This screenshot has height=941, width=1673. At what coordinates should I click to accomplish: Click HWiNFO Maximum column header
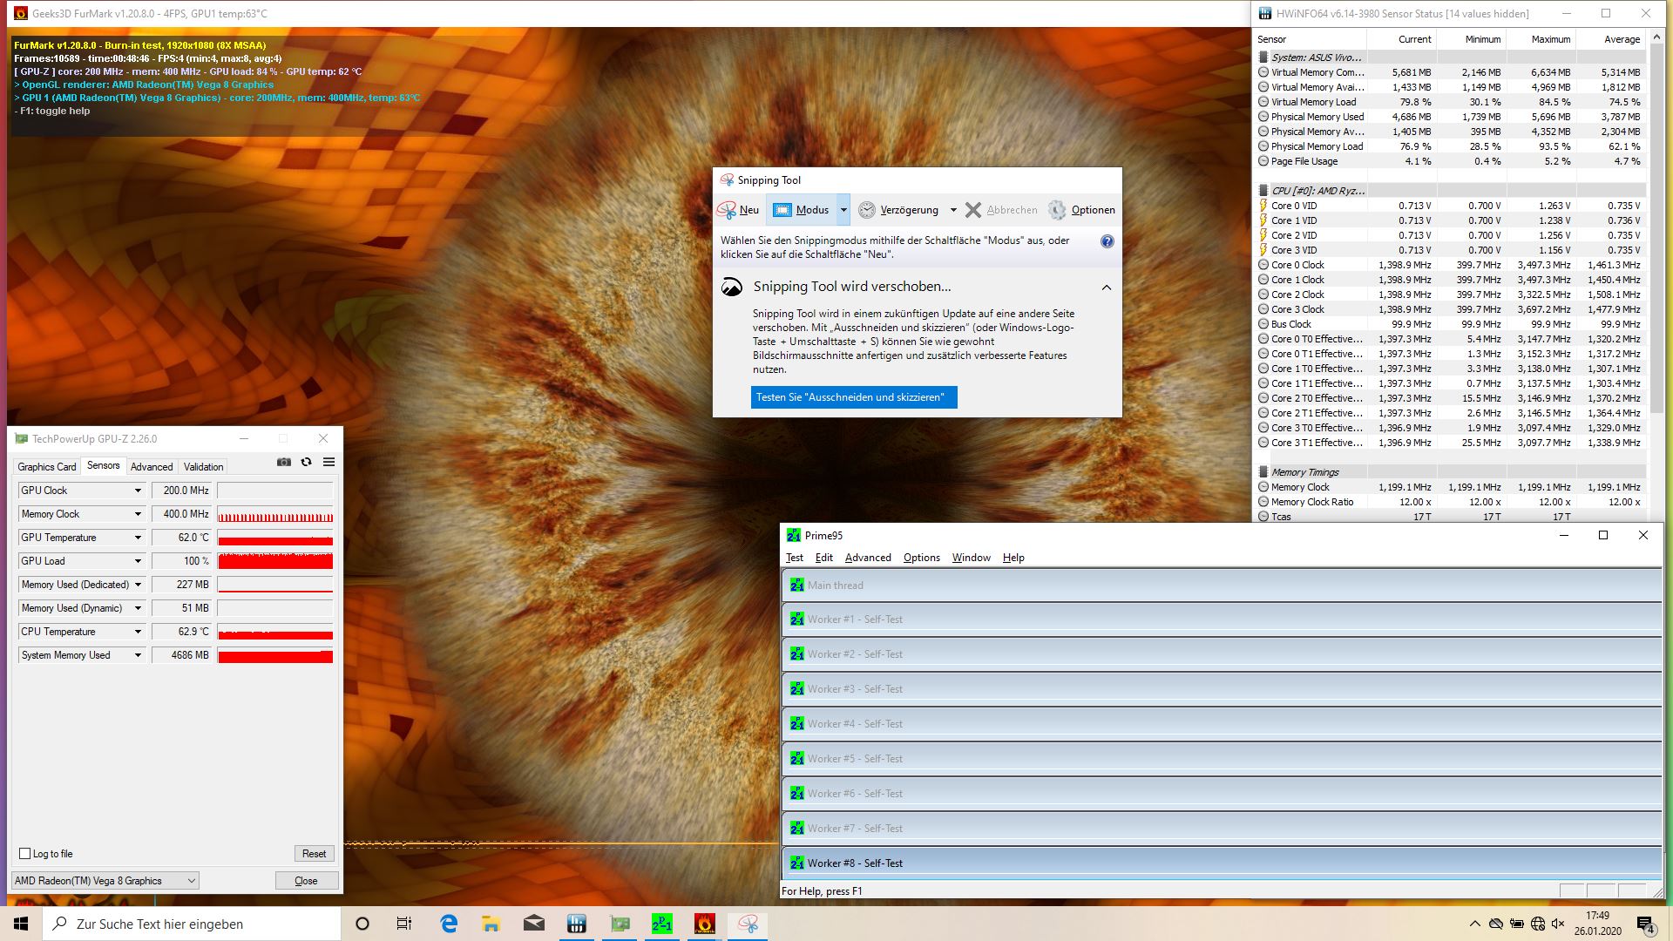pyautogui.click(x=1541, y=39)
